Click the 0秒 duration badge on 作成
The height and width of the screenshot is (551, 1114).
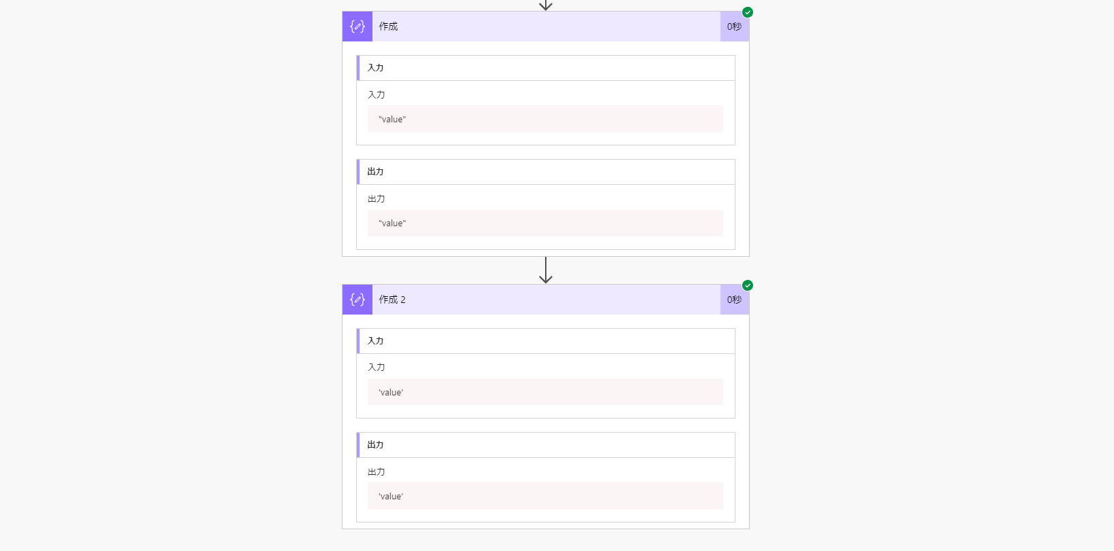(x=734, y=26)
